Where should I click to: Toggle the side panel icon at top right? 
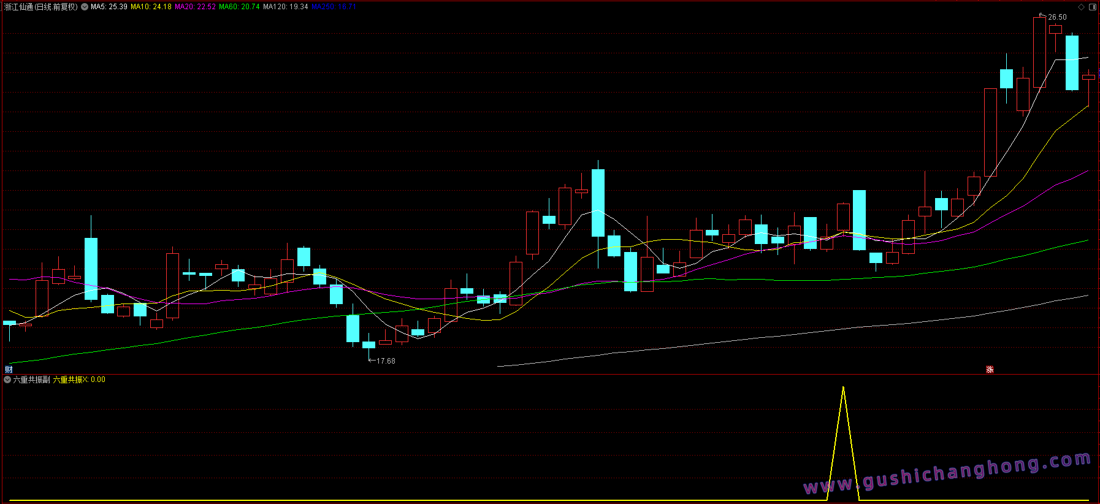[1092, 7]
